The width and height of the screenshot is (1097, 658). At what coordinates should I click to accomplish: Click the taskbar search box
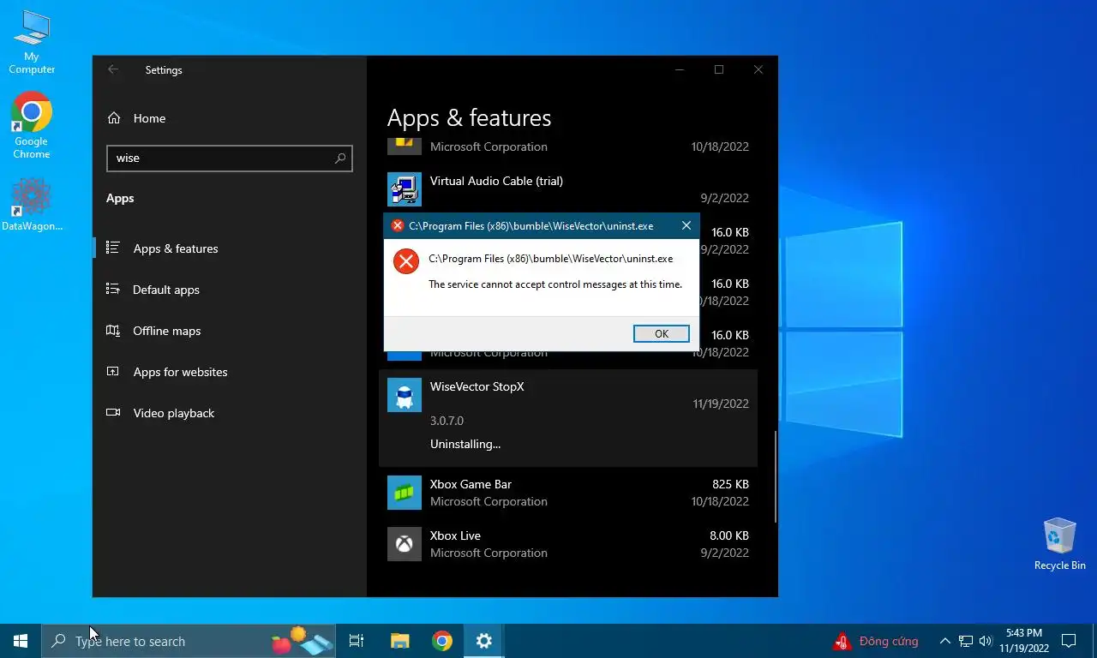189,641
